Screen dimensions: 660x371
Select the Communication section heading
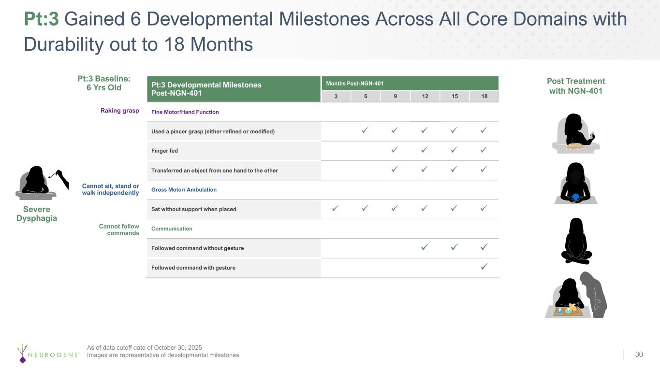tap(172, 228)
